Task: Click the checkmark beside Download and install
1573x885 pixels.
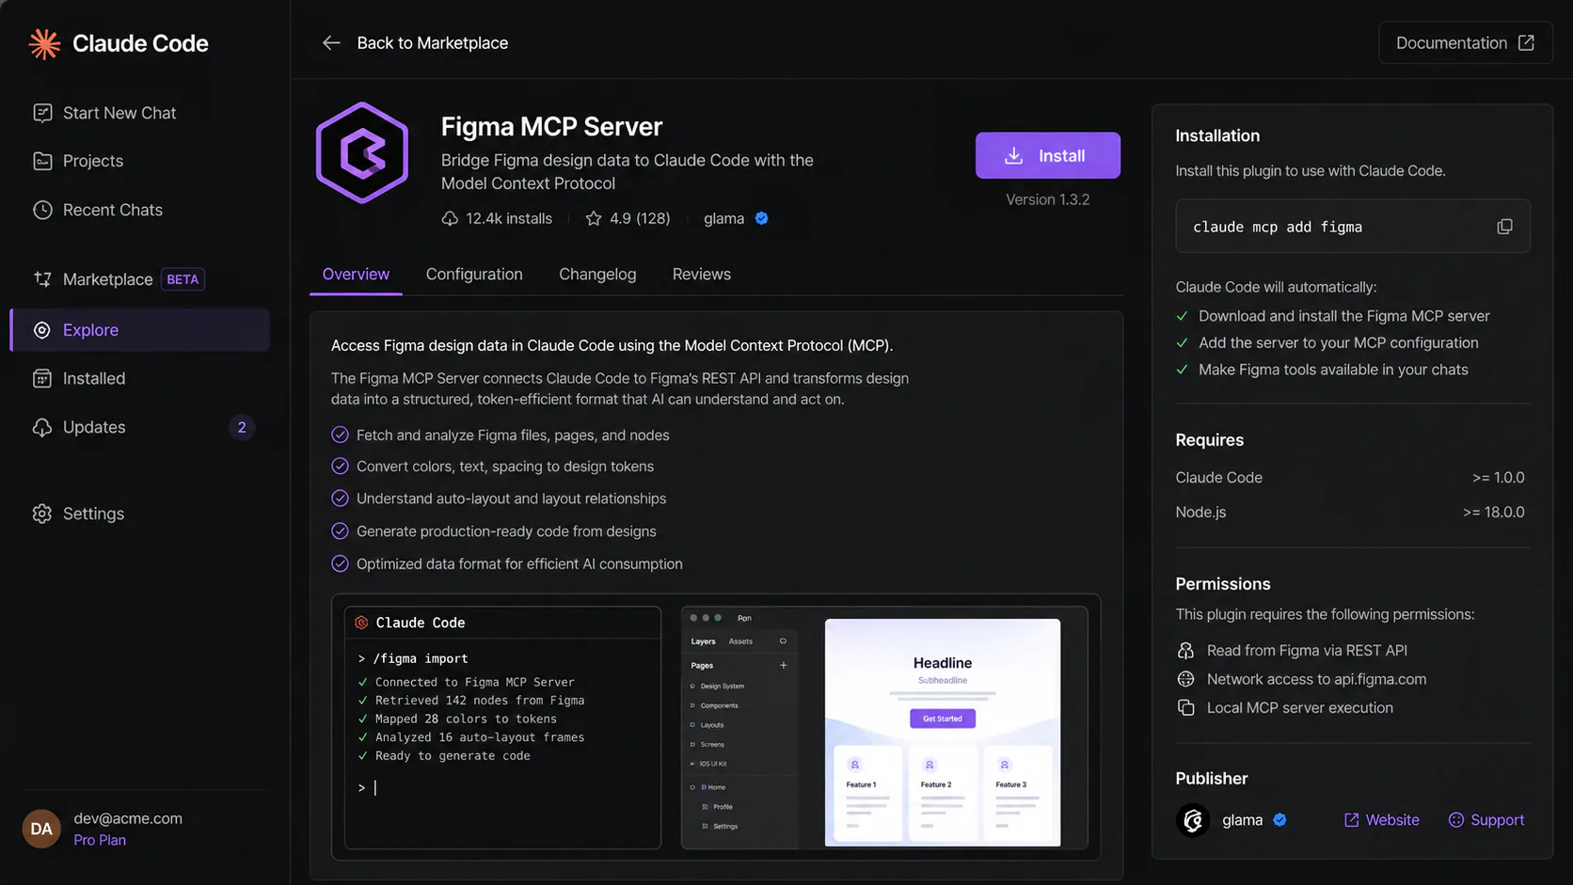Action: pyautogui.click(x=1182, y=316)
